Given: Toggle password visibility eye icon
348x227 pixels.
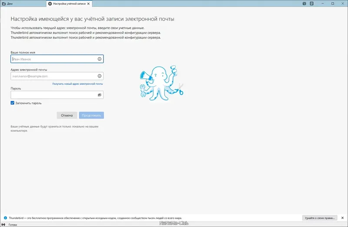Looking at the screenshot, I should pyautogui.click(x=100, y=95).
